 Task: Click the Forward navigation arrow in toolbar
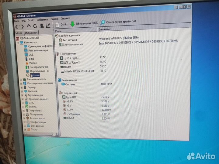22,26
